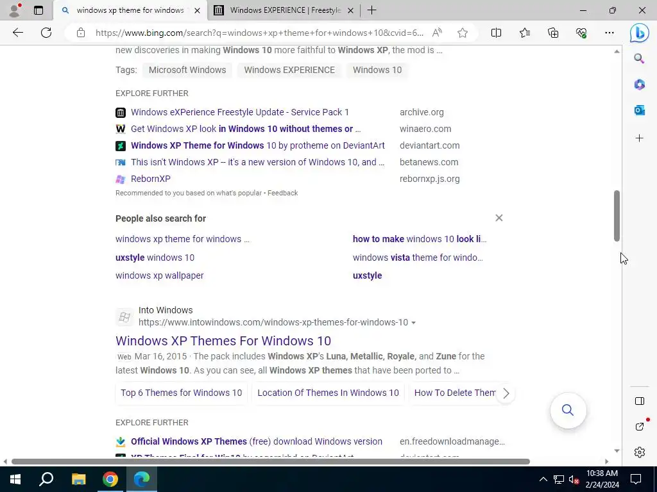Select the Windows EXPERIENCE tag
The width and height of the screenshot is (657, 492).
pyautogui.click(x=289, y=70)
